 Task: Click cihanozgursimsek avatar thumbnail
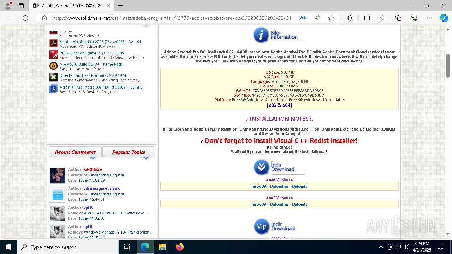(58, 194)
